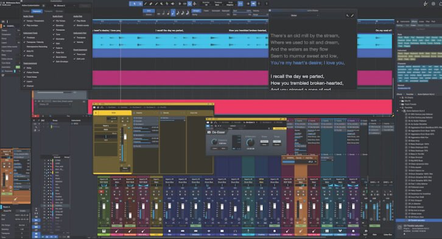The height and width of the screenshot is (239, 442).
Task: Open the Quantize value dropdown
Action: click(206, 4)
